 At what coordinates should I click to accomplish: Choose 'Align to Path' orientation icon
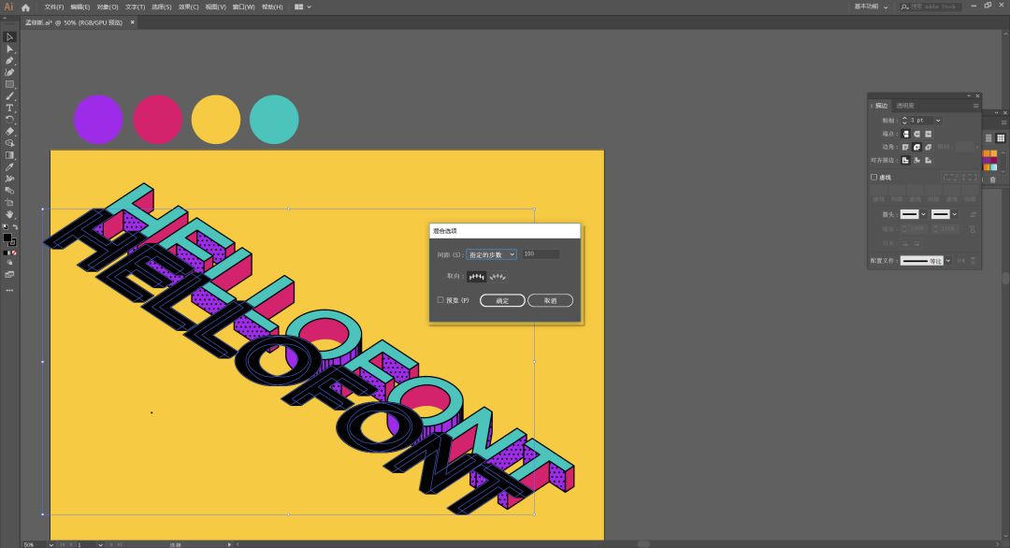click(x=498, y=277)
